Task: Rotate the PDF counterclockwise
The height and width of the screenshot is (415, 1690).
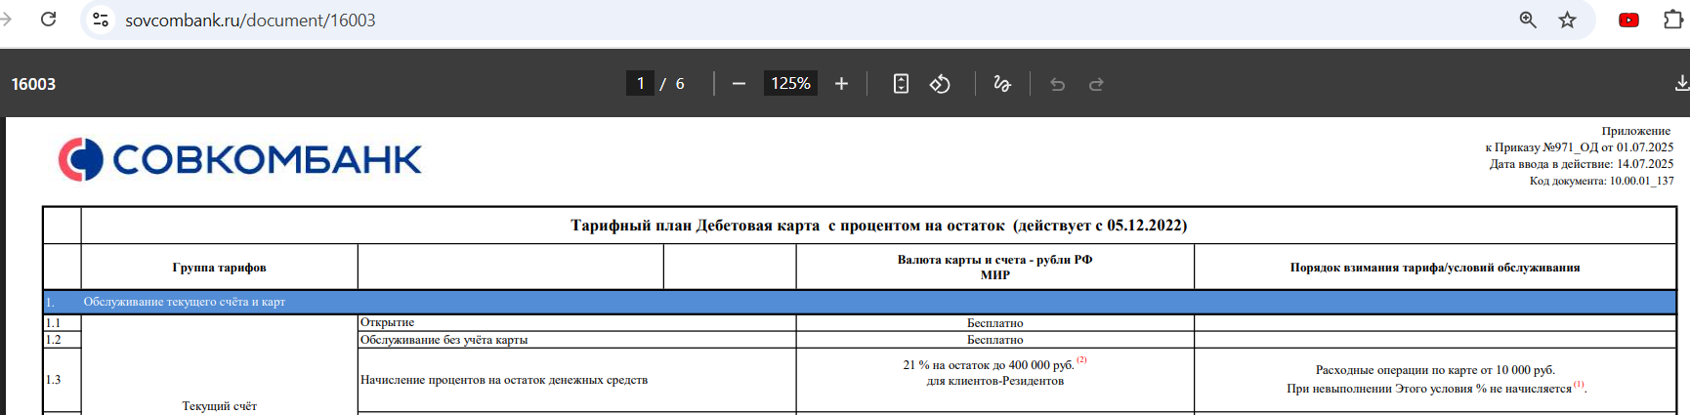Action: click(940, 84)
